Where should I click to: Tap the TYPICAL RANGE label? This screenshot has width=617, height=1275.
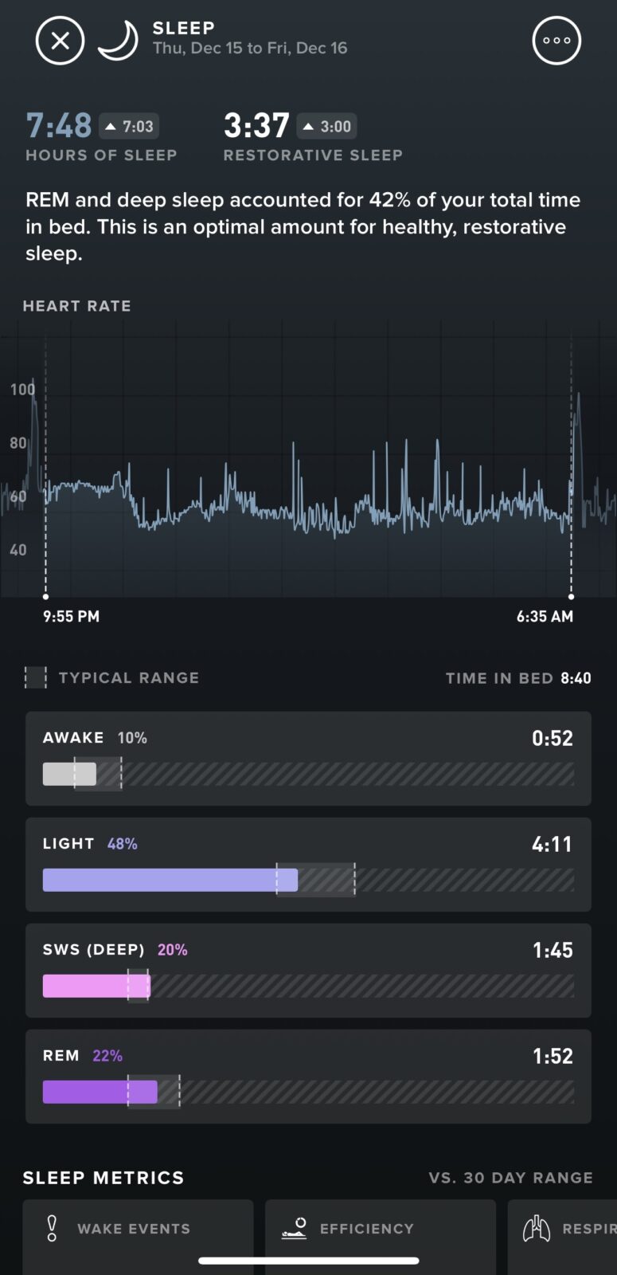click(x=129, y=678)
